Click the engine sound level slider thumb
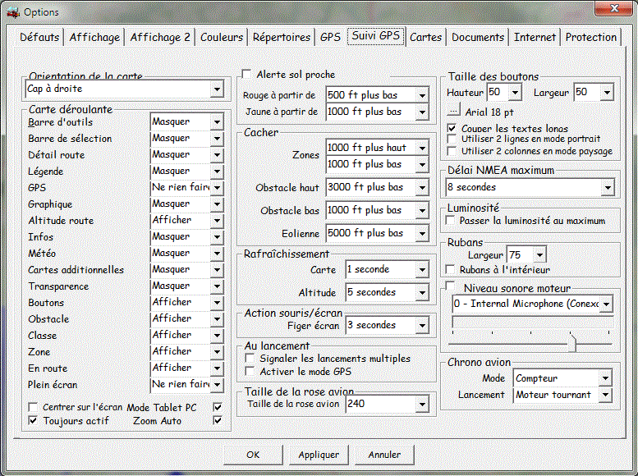 [x=572, y=342]
